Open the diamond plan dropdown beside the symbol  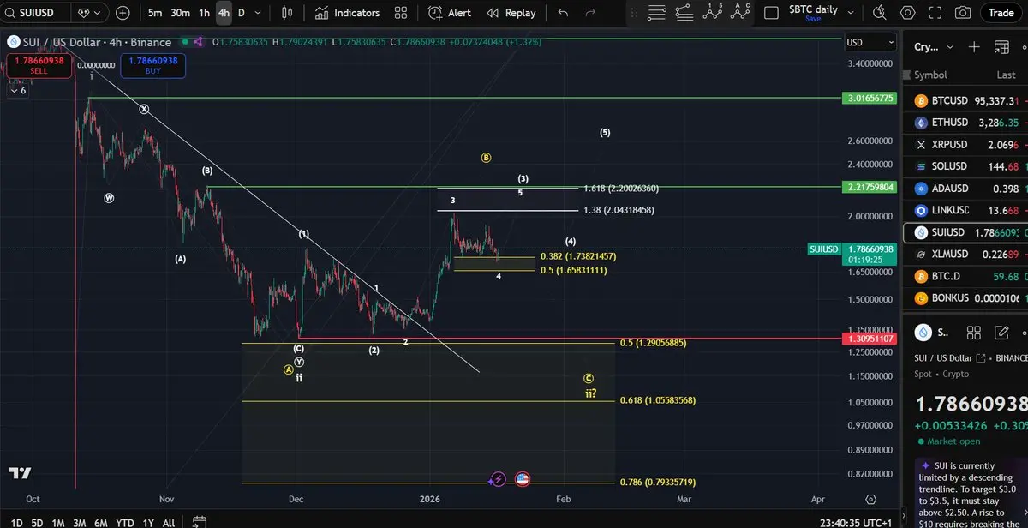coord(89,13)
